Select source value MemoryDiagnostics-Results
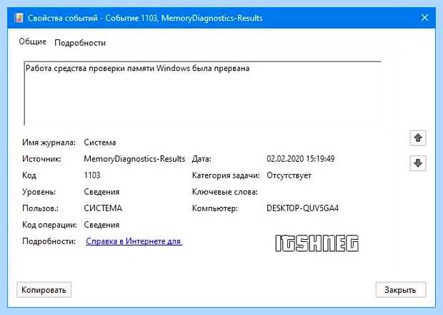 (134, 159)
